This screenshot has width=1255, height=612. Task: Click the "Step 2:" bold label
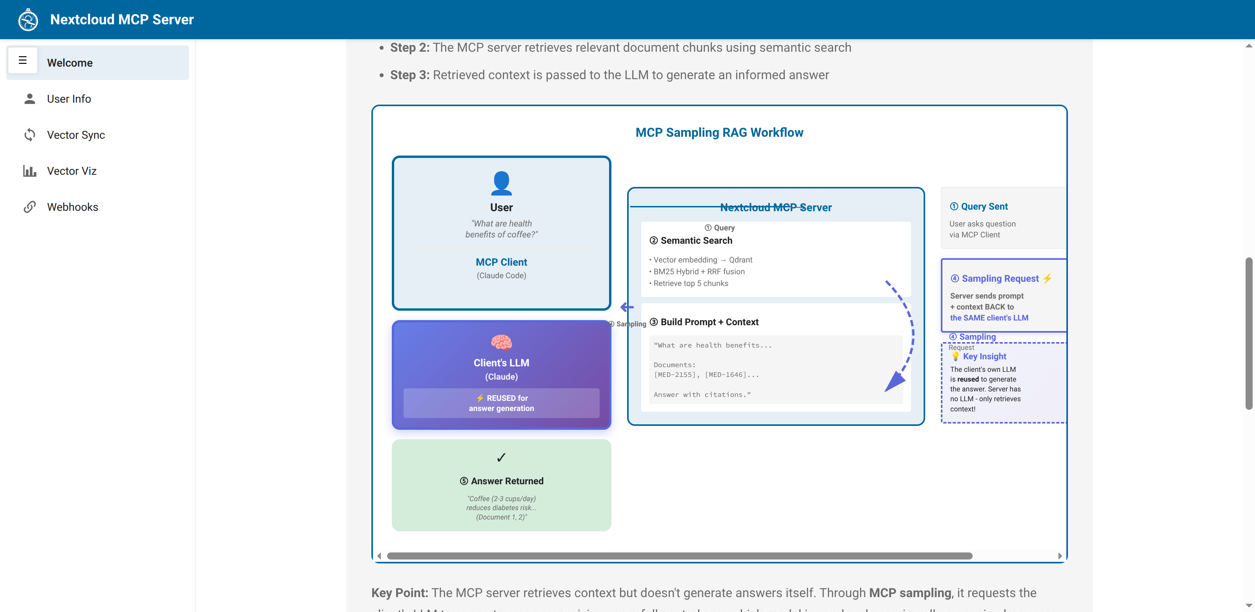click(x=410, y=47)
